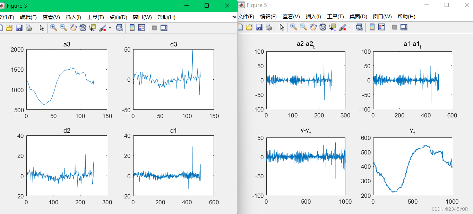This screenshot has width=473, height=214.
Task: Open 窗口(W) menu in Figure 5
Action: click(382, 17)
